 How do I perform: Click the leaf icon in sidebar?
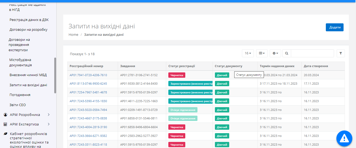pos(5,134)
